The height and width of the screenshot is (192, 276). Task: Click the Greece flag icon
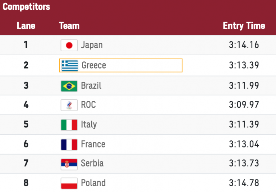click(70, 65)
